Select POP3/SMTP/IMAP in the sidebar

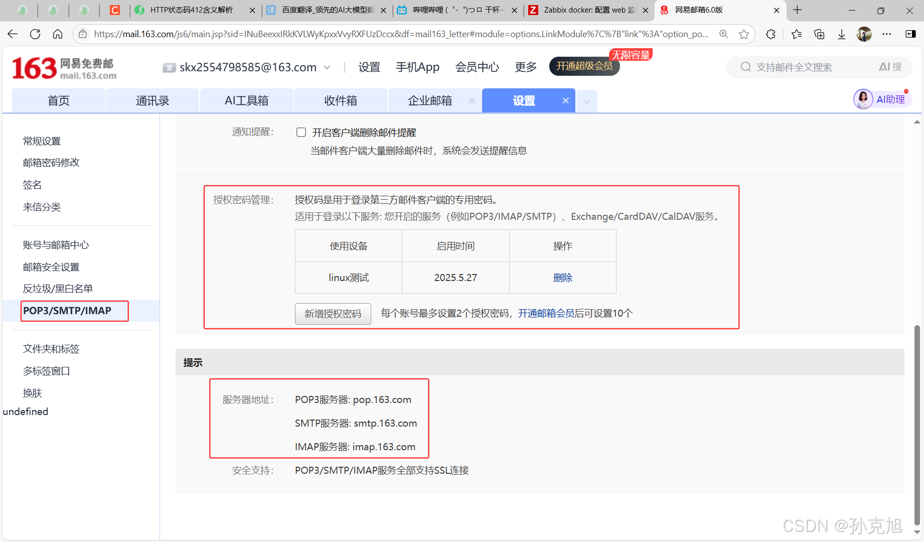pos(67,311)
